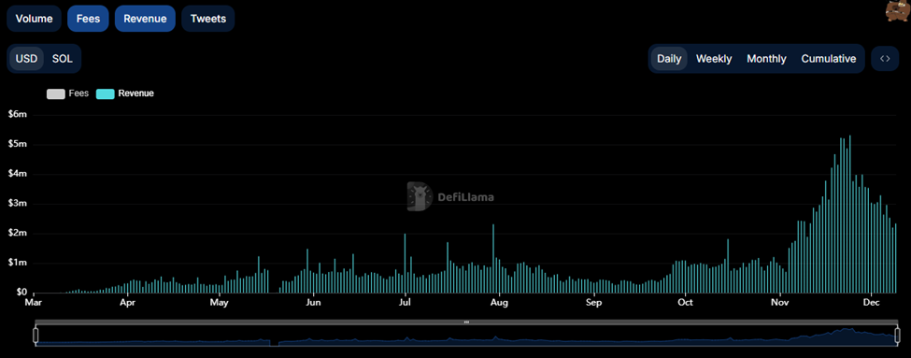Toggle the Volume chart series
Image resolution: width=911 pixels, height=358 pixels.
34,19
